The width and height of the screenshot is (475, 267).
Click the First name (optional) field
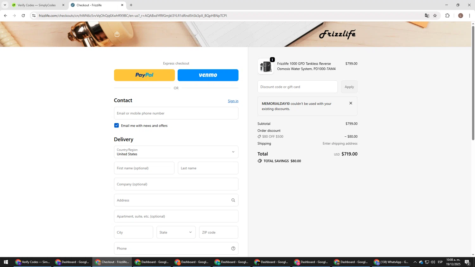144,168
